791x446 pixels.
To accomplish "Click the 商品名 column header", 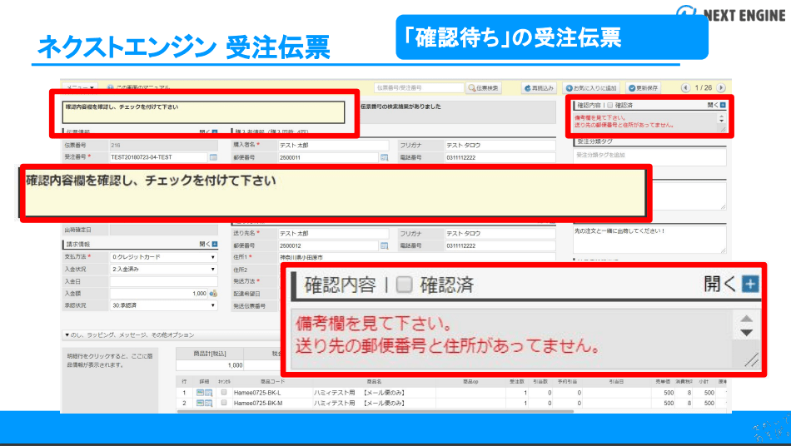I will point(374,381).
